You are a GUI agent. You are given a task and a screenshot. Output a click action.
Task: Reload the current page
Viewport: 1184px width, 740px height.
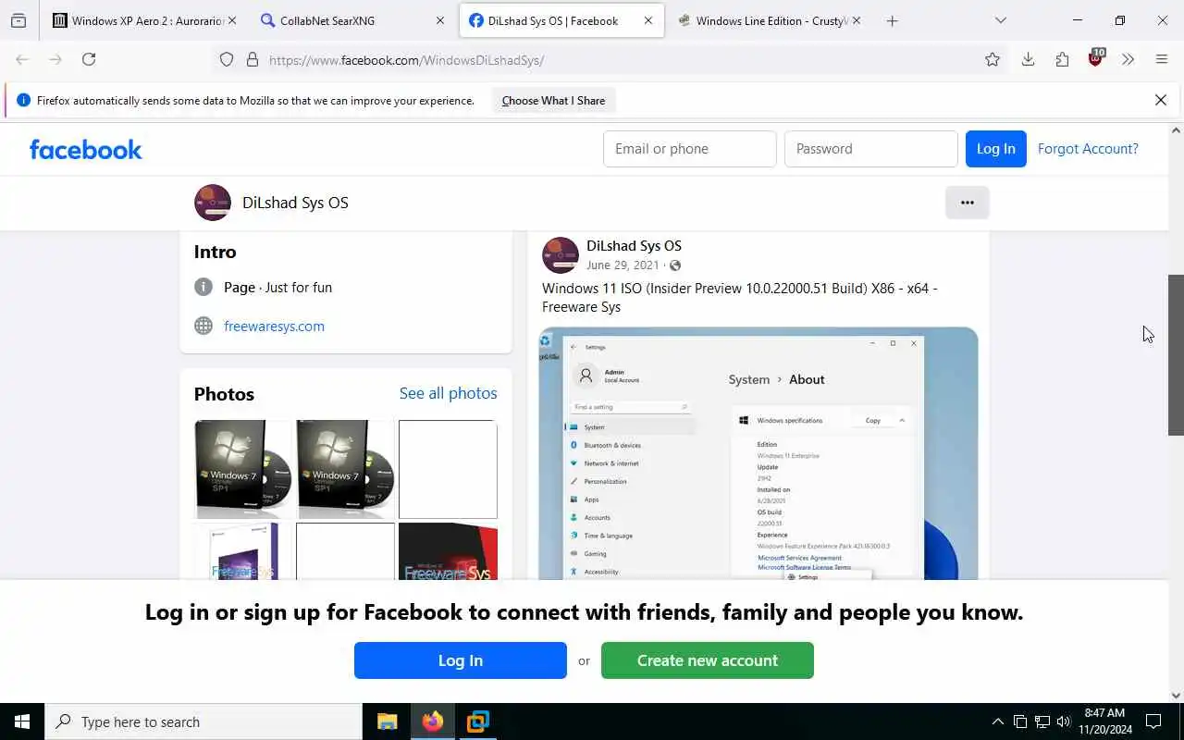[89, 59]
